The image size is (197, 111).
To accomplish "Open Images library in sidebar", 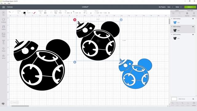I will [x=3, y=35].
